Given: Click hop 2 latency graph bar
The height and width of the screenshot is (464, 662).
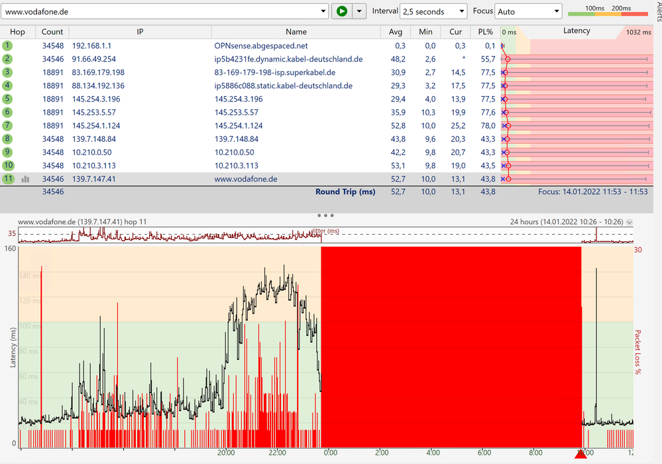Looking at the screenshot, I should 577,59.
